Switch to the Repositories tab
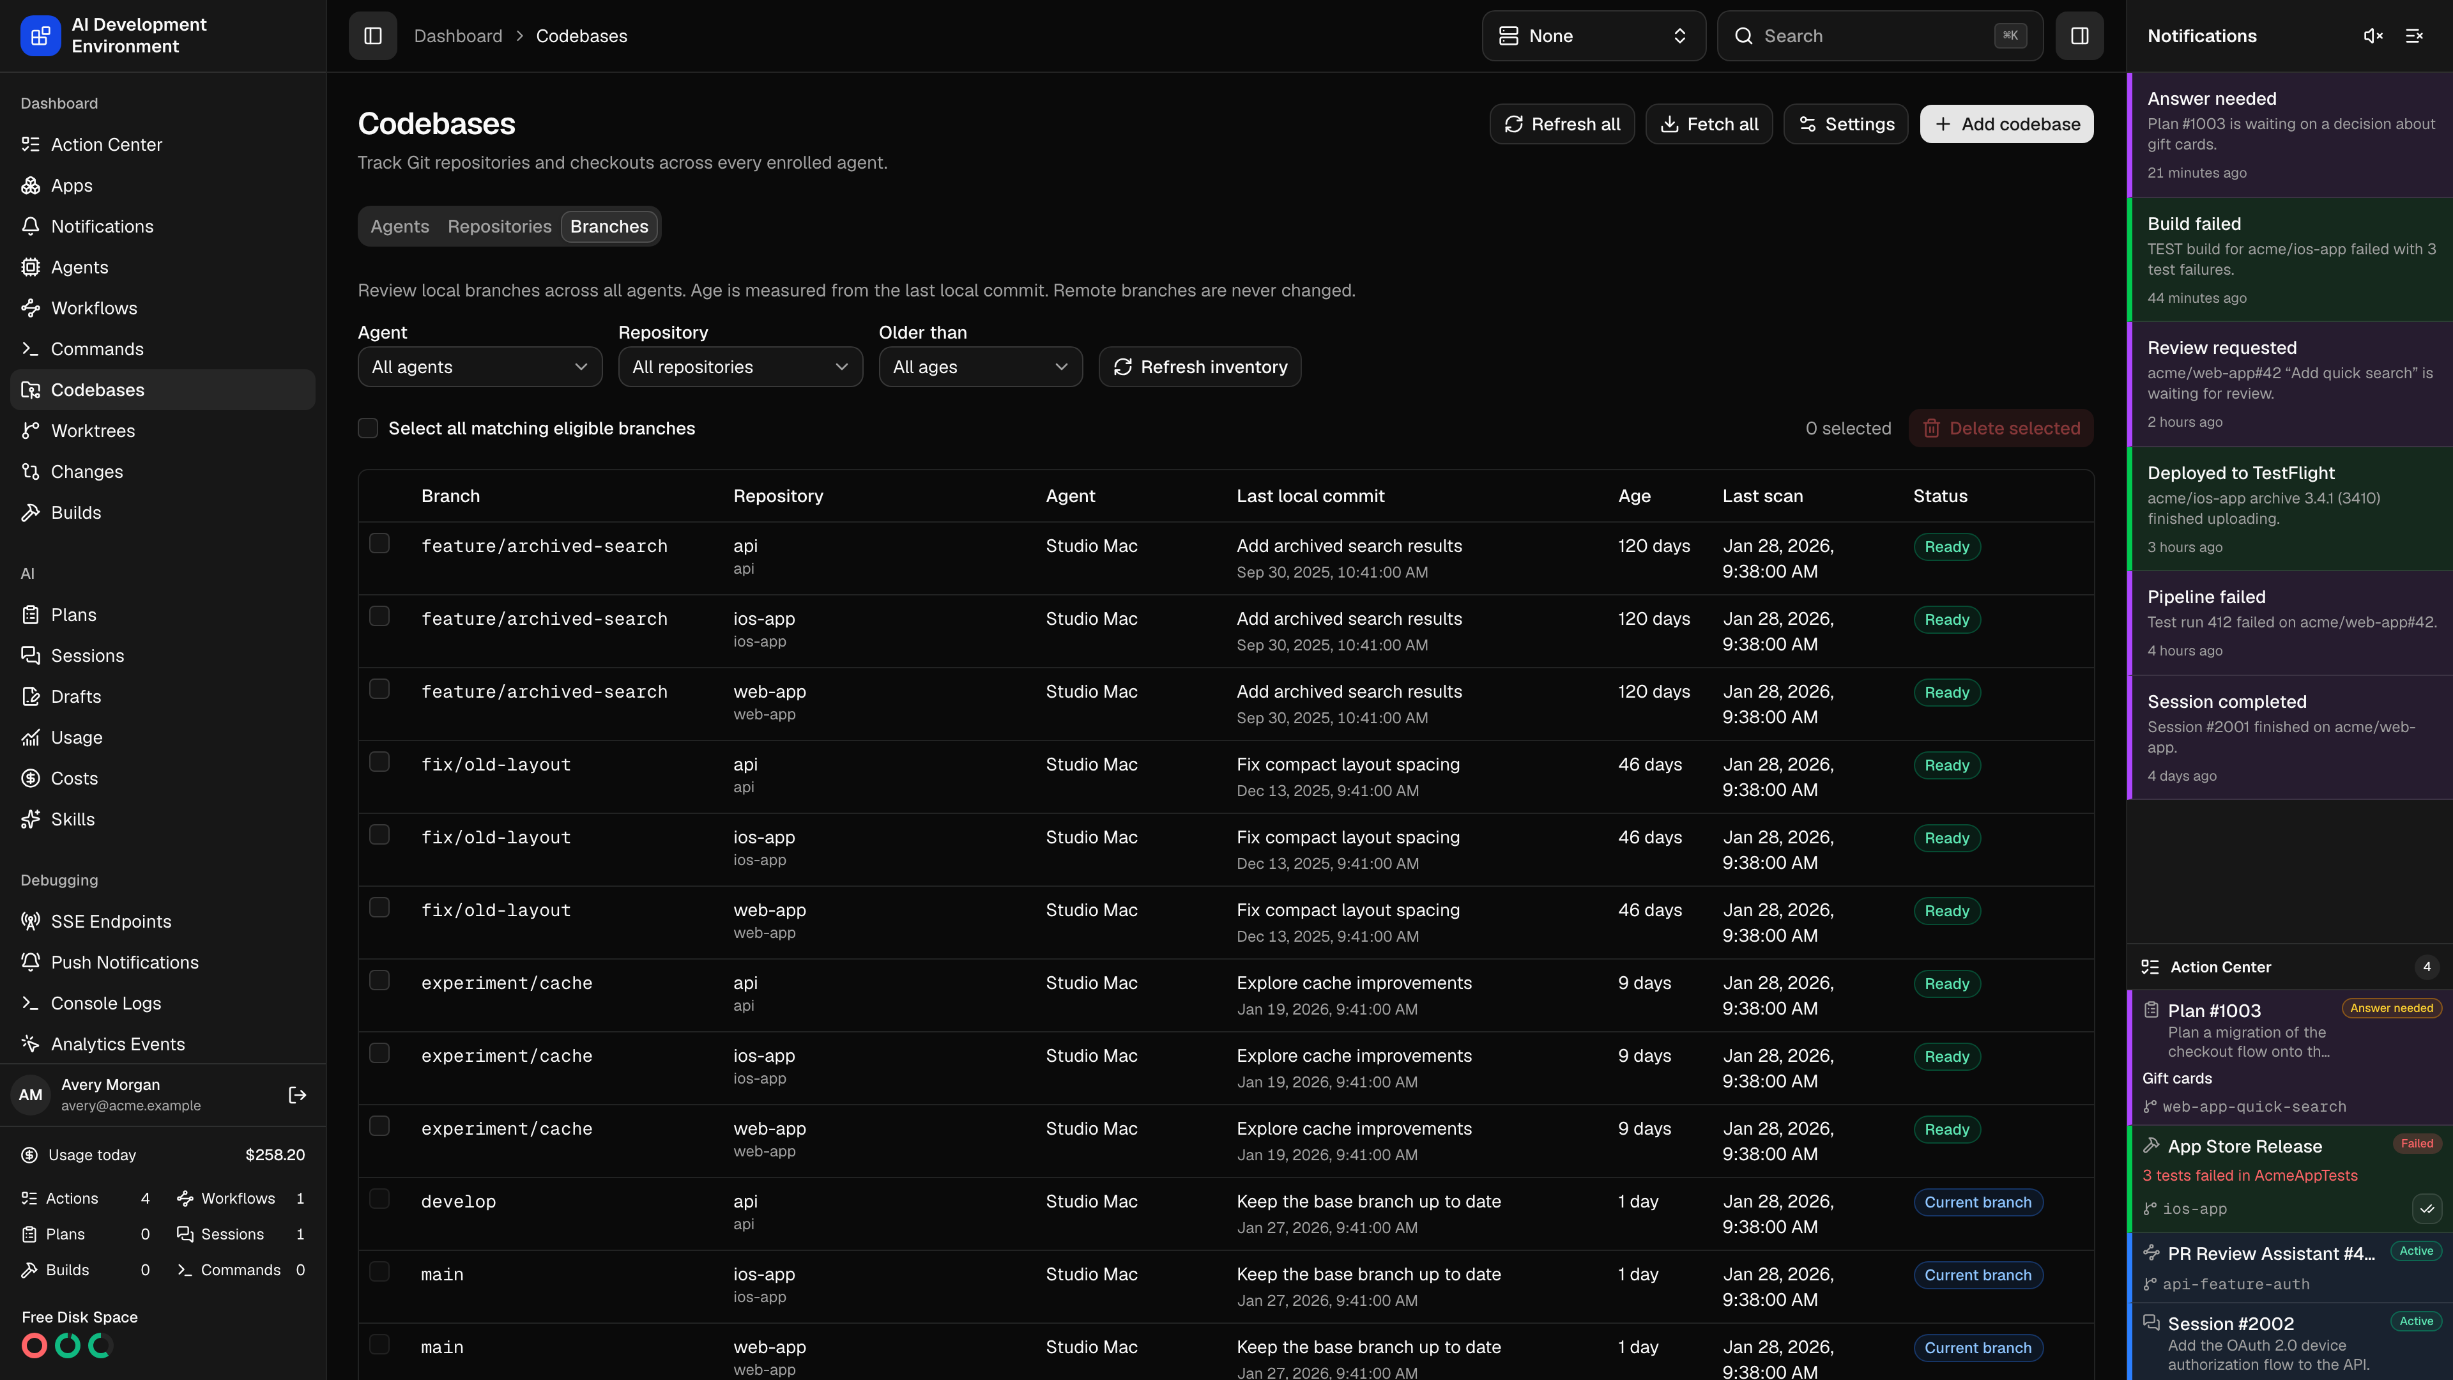 499,227
